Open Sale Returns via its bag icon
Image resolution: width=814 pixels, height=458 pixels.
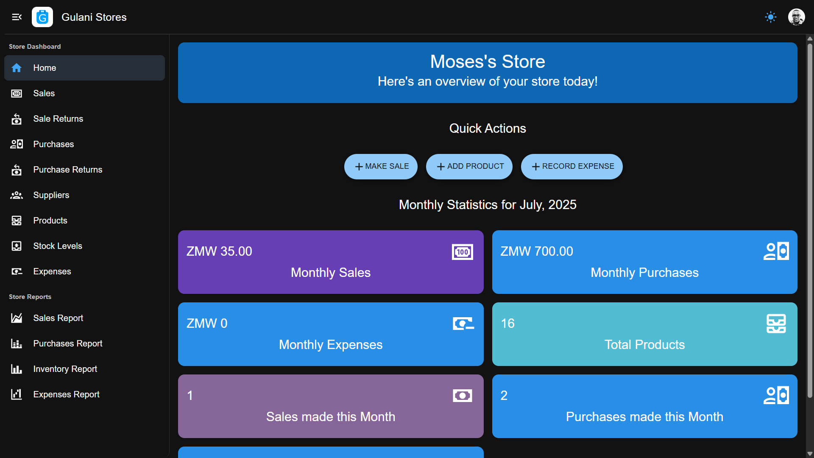(x=17, y=119)
